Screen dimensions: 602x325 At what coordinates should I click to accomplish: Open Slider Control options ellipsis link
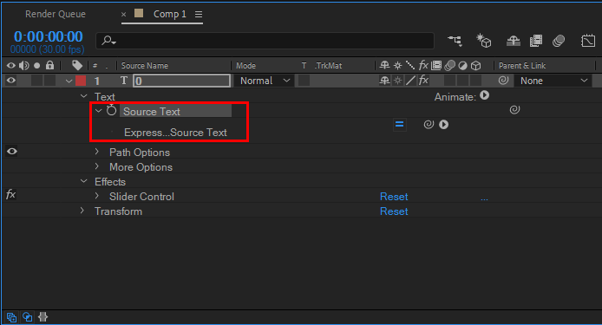click(x=485, y=198)
